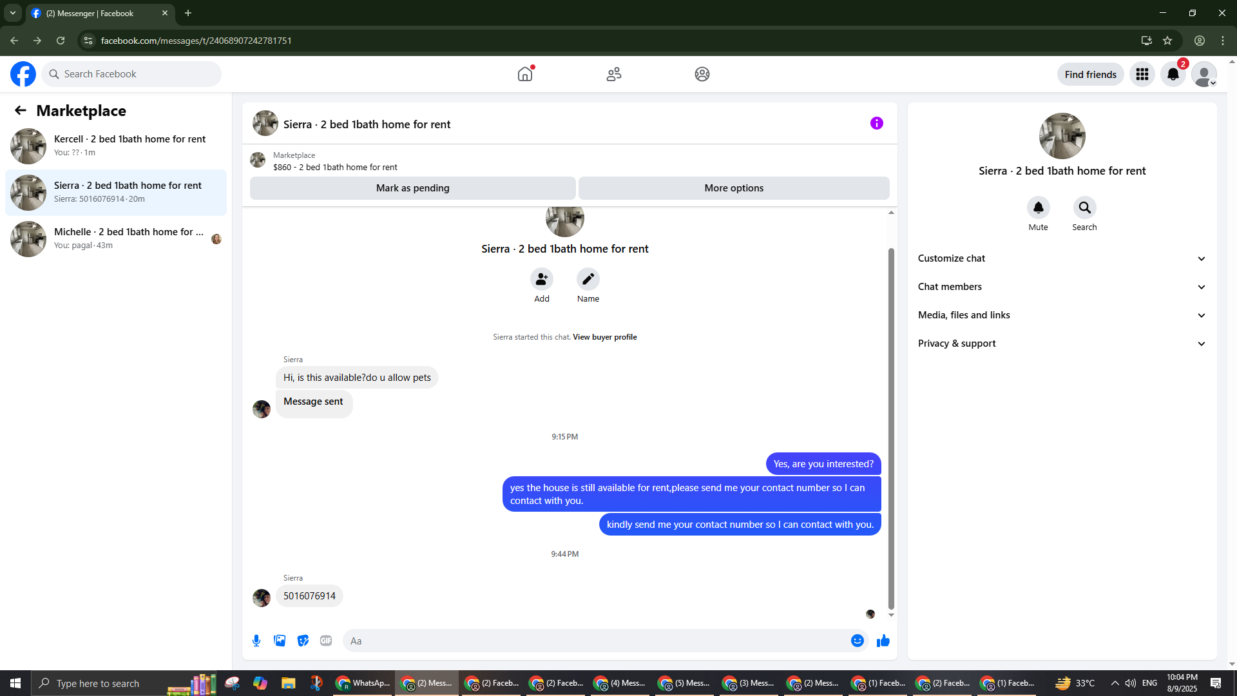The height and width of the screenshot is (696, 1237).
Task: Attach a photo using the image icon
Action: coord(280,641)
